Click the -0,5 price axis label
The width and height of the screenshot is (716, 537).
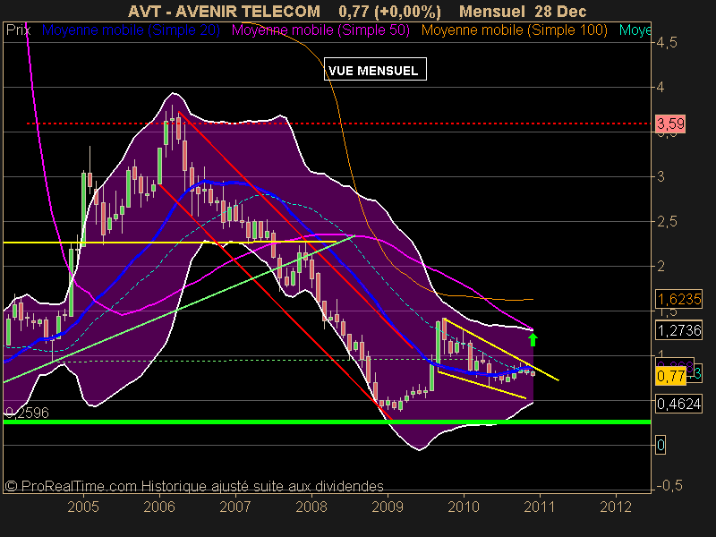point(669,485)
